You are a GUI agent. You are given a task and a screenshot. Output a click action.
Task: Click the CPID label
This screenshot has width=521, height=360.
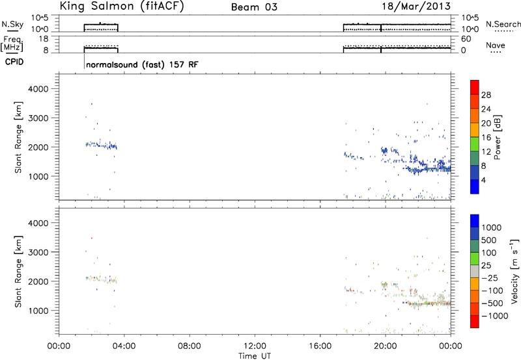click(x=14, y=62)
